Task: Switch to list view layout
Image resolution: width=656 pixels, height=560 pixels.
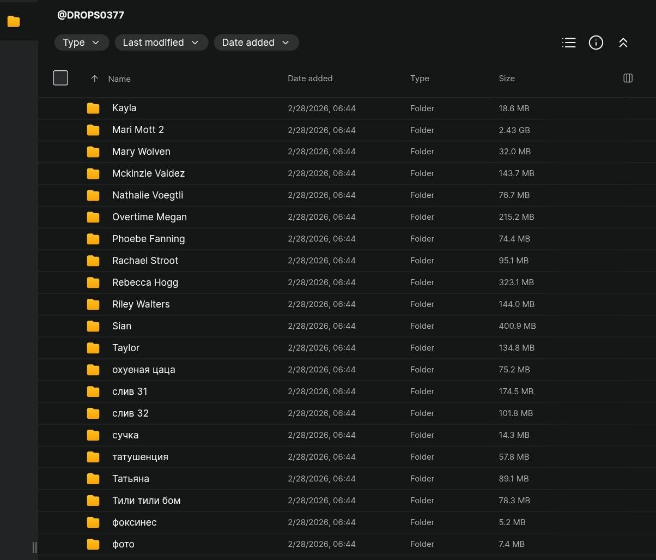Action: pos(569,43)
